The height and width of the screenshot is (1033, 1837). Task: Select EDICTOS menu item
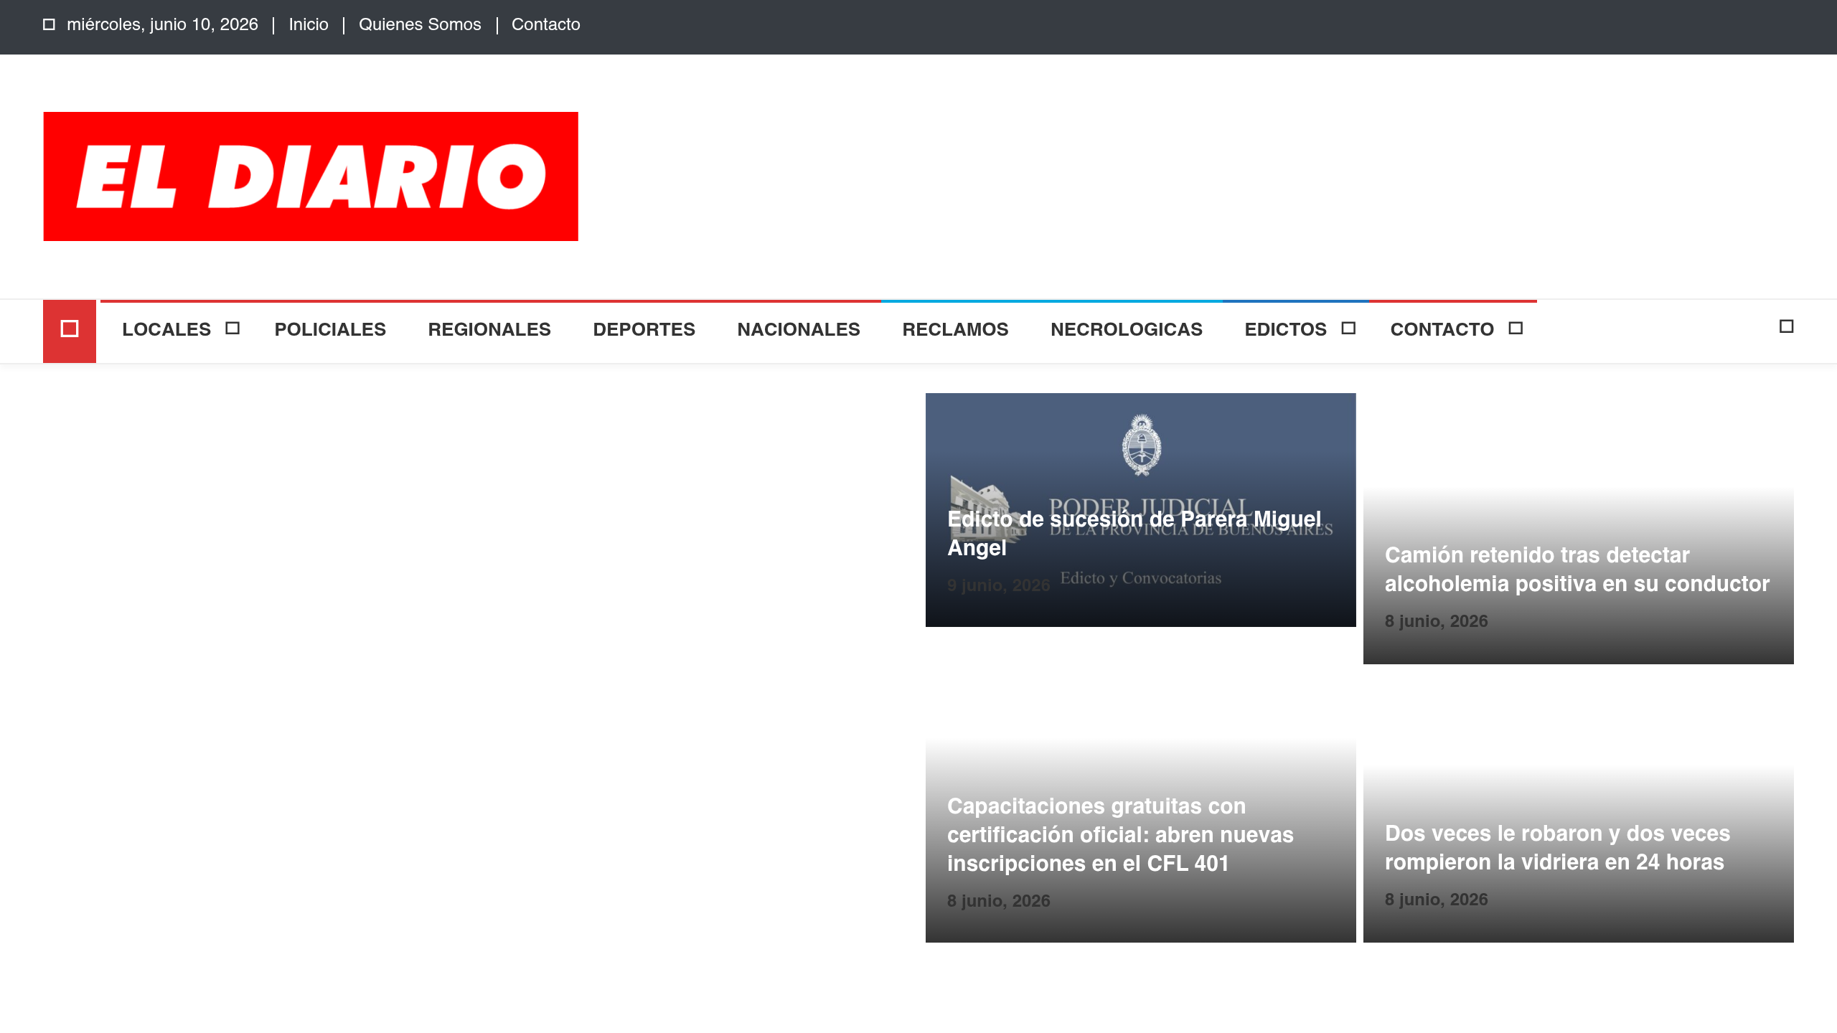(x=1285, y=329)
